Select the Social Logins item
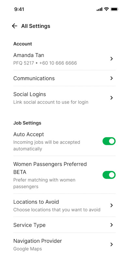The width and height of the screenshot is (128, 261). click(64, 98)
